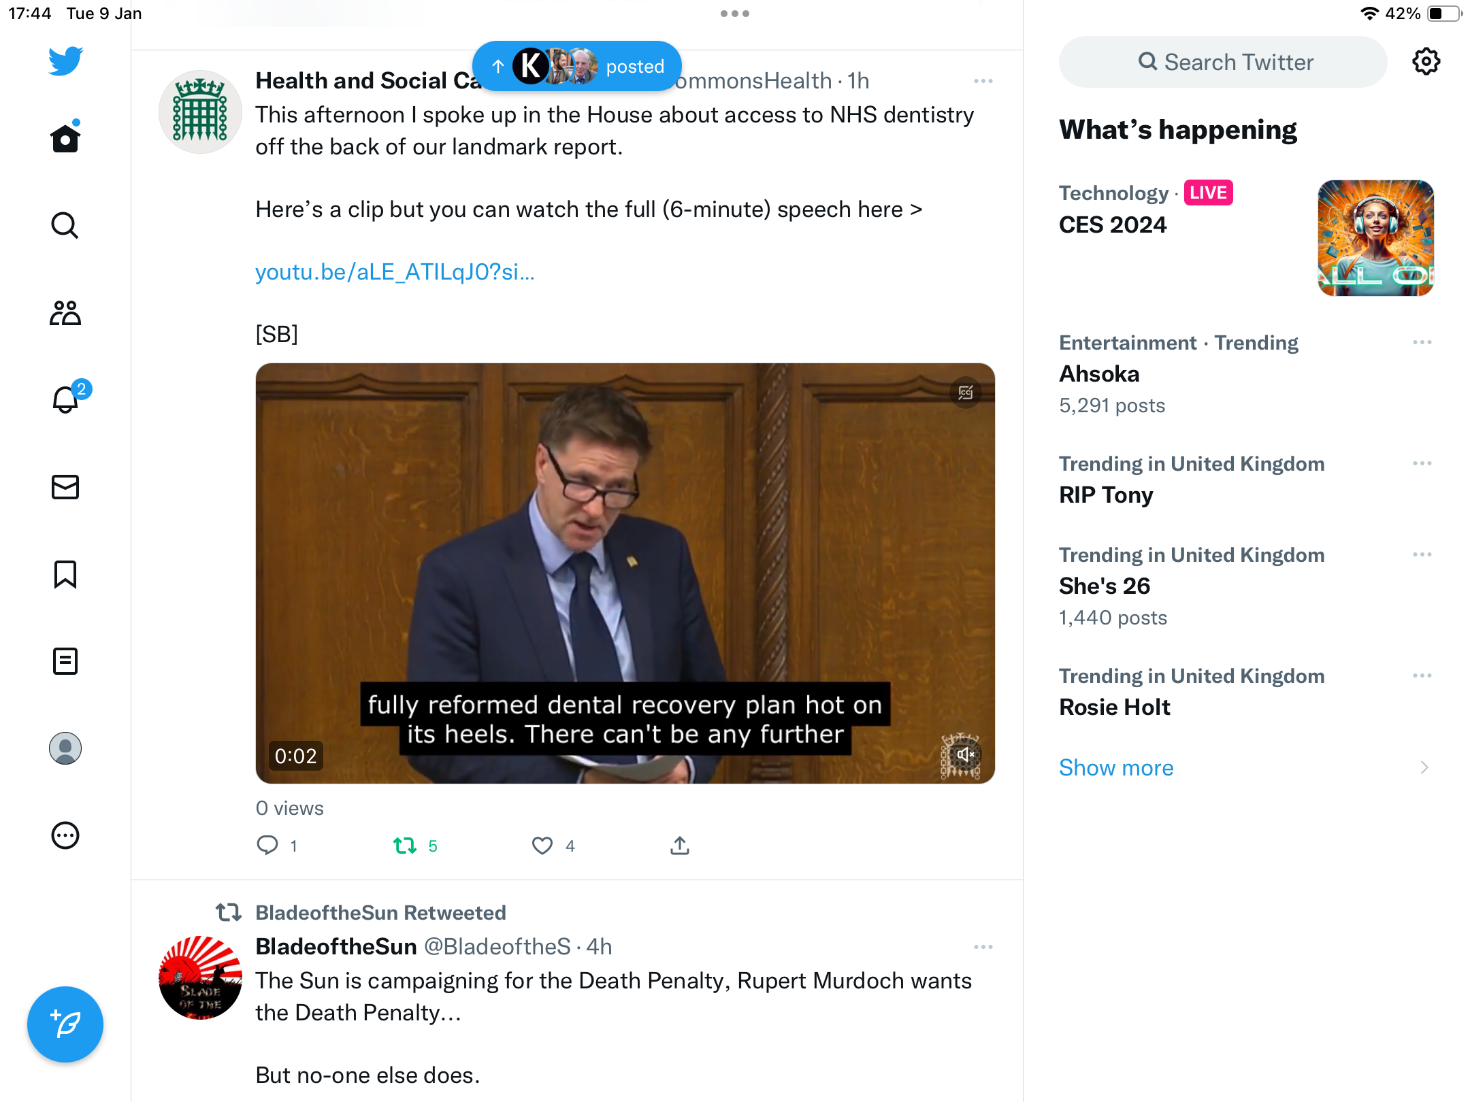Open more options for Health committee tweet
Screen dimensions: 1470x1102
983,81
